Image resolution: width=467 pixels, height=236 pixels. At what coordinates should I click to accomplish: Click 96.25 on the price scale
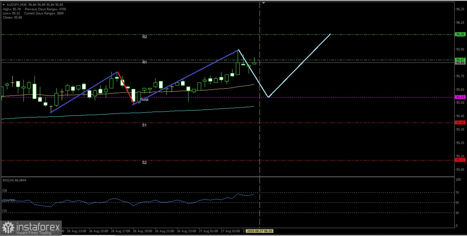pos(460,9)
